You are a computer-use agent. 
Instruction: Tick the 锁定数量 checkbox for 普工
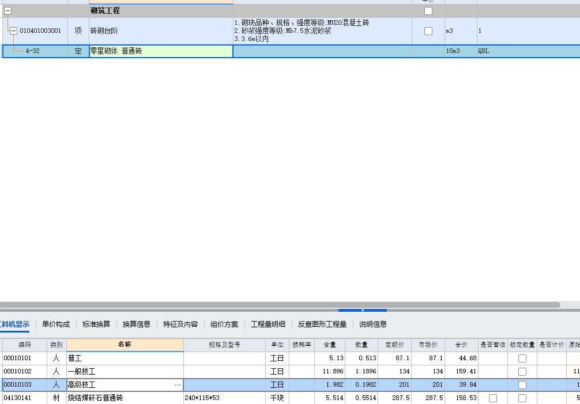522,358
